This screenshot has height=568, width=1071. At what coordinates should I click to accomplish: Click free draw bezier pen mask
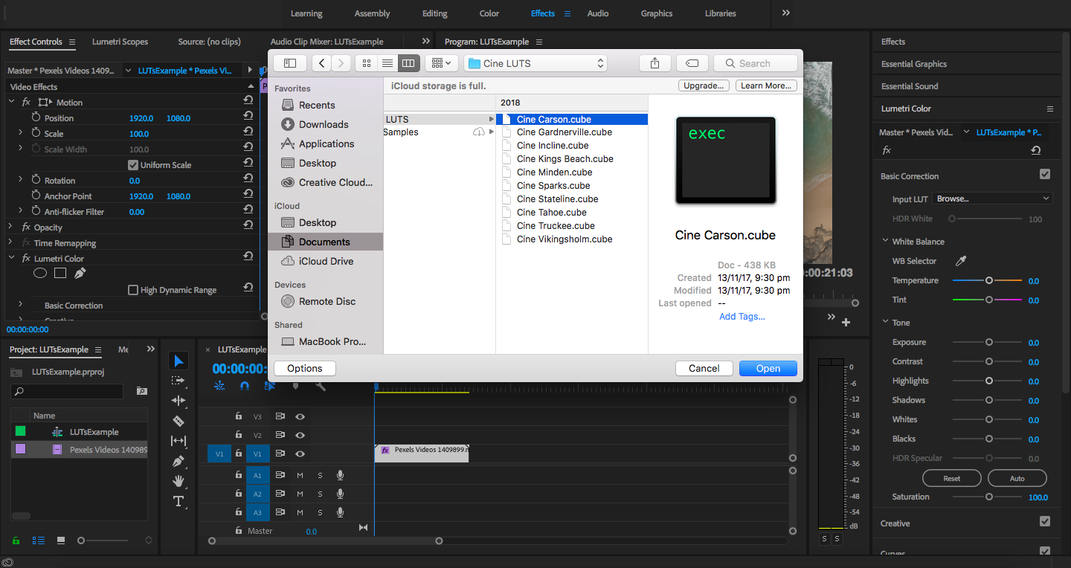80,274
